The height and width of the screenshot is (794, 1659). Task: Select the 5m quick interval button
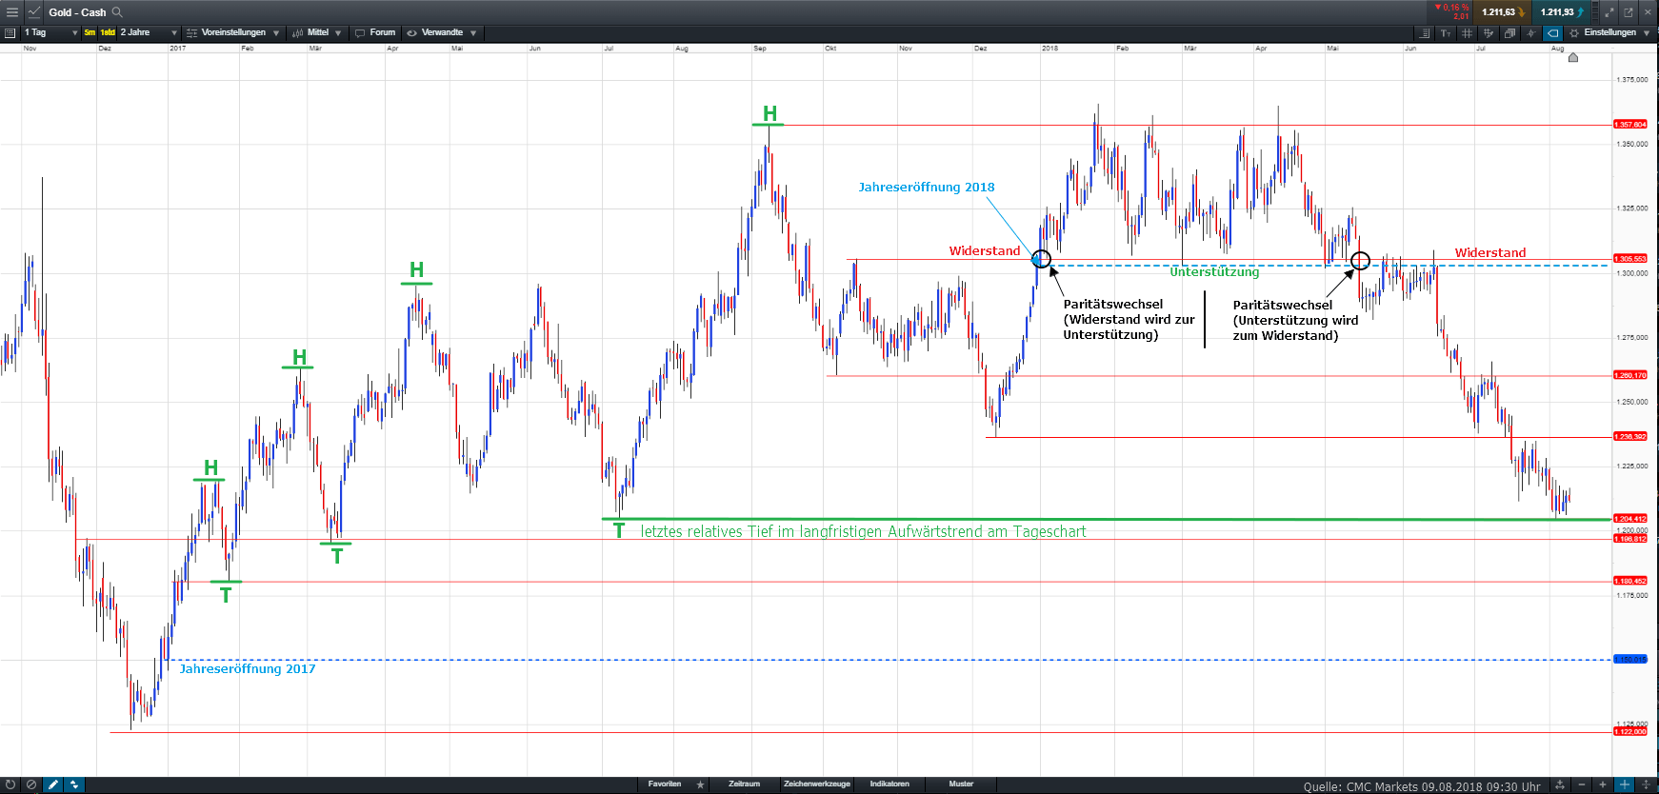pyautogui.click(x=90, y=32)
